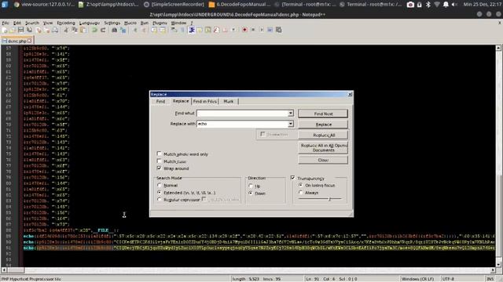The width and height of the screenshot is (503, 282).
Task: Open the Search menu
Action: [x=31, y=23]
